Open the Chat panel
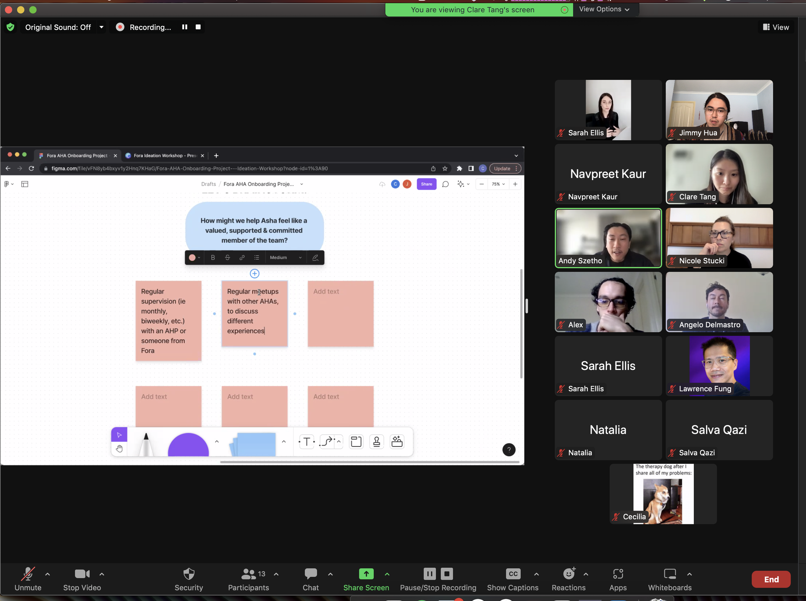Viewport: 806px width, 601px height. tap(310, 574)
